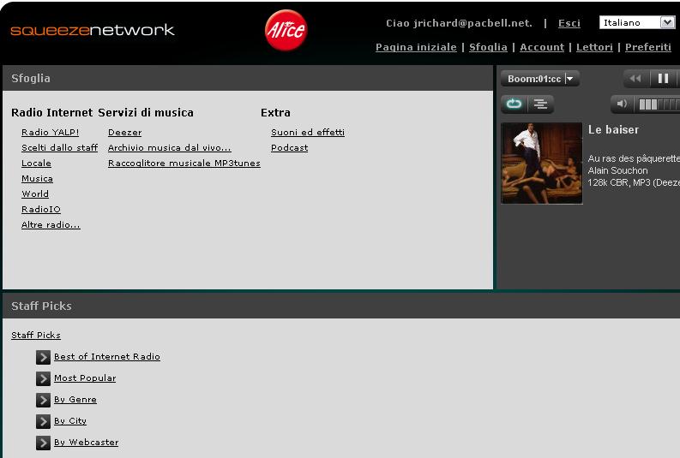
Task: Open the Account menu item
Action: pos(542,47)
